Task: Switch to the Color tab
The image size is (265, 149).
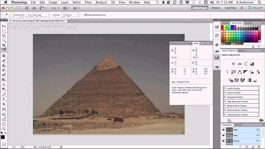Action: pyautogui.click(x=225, y=23)
